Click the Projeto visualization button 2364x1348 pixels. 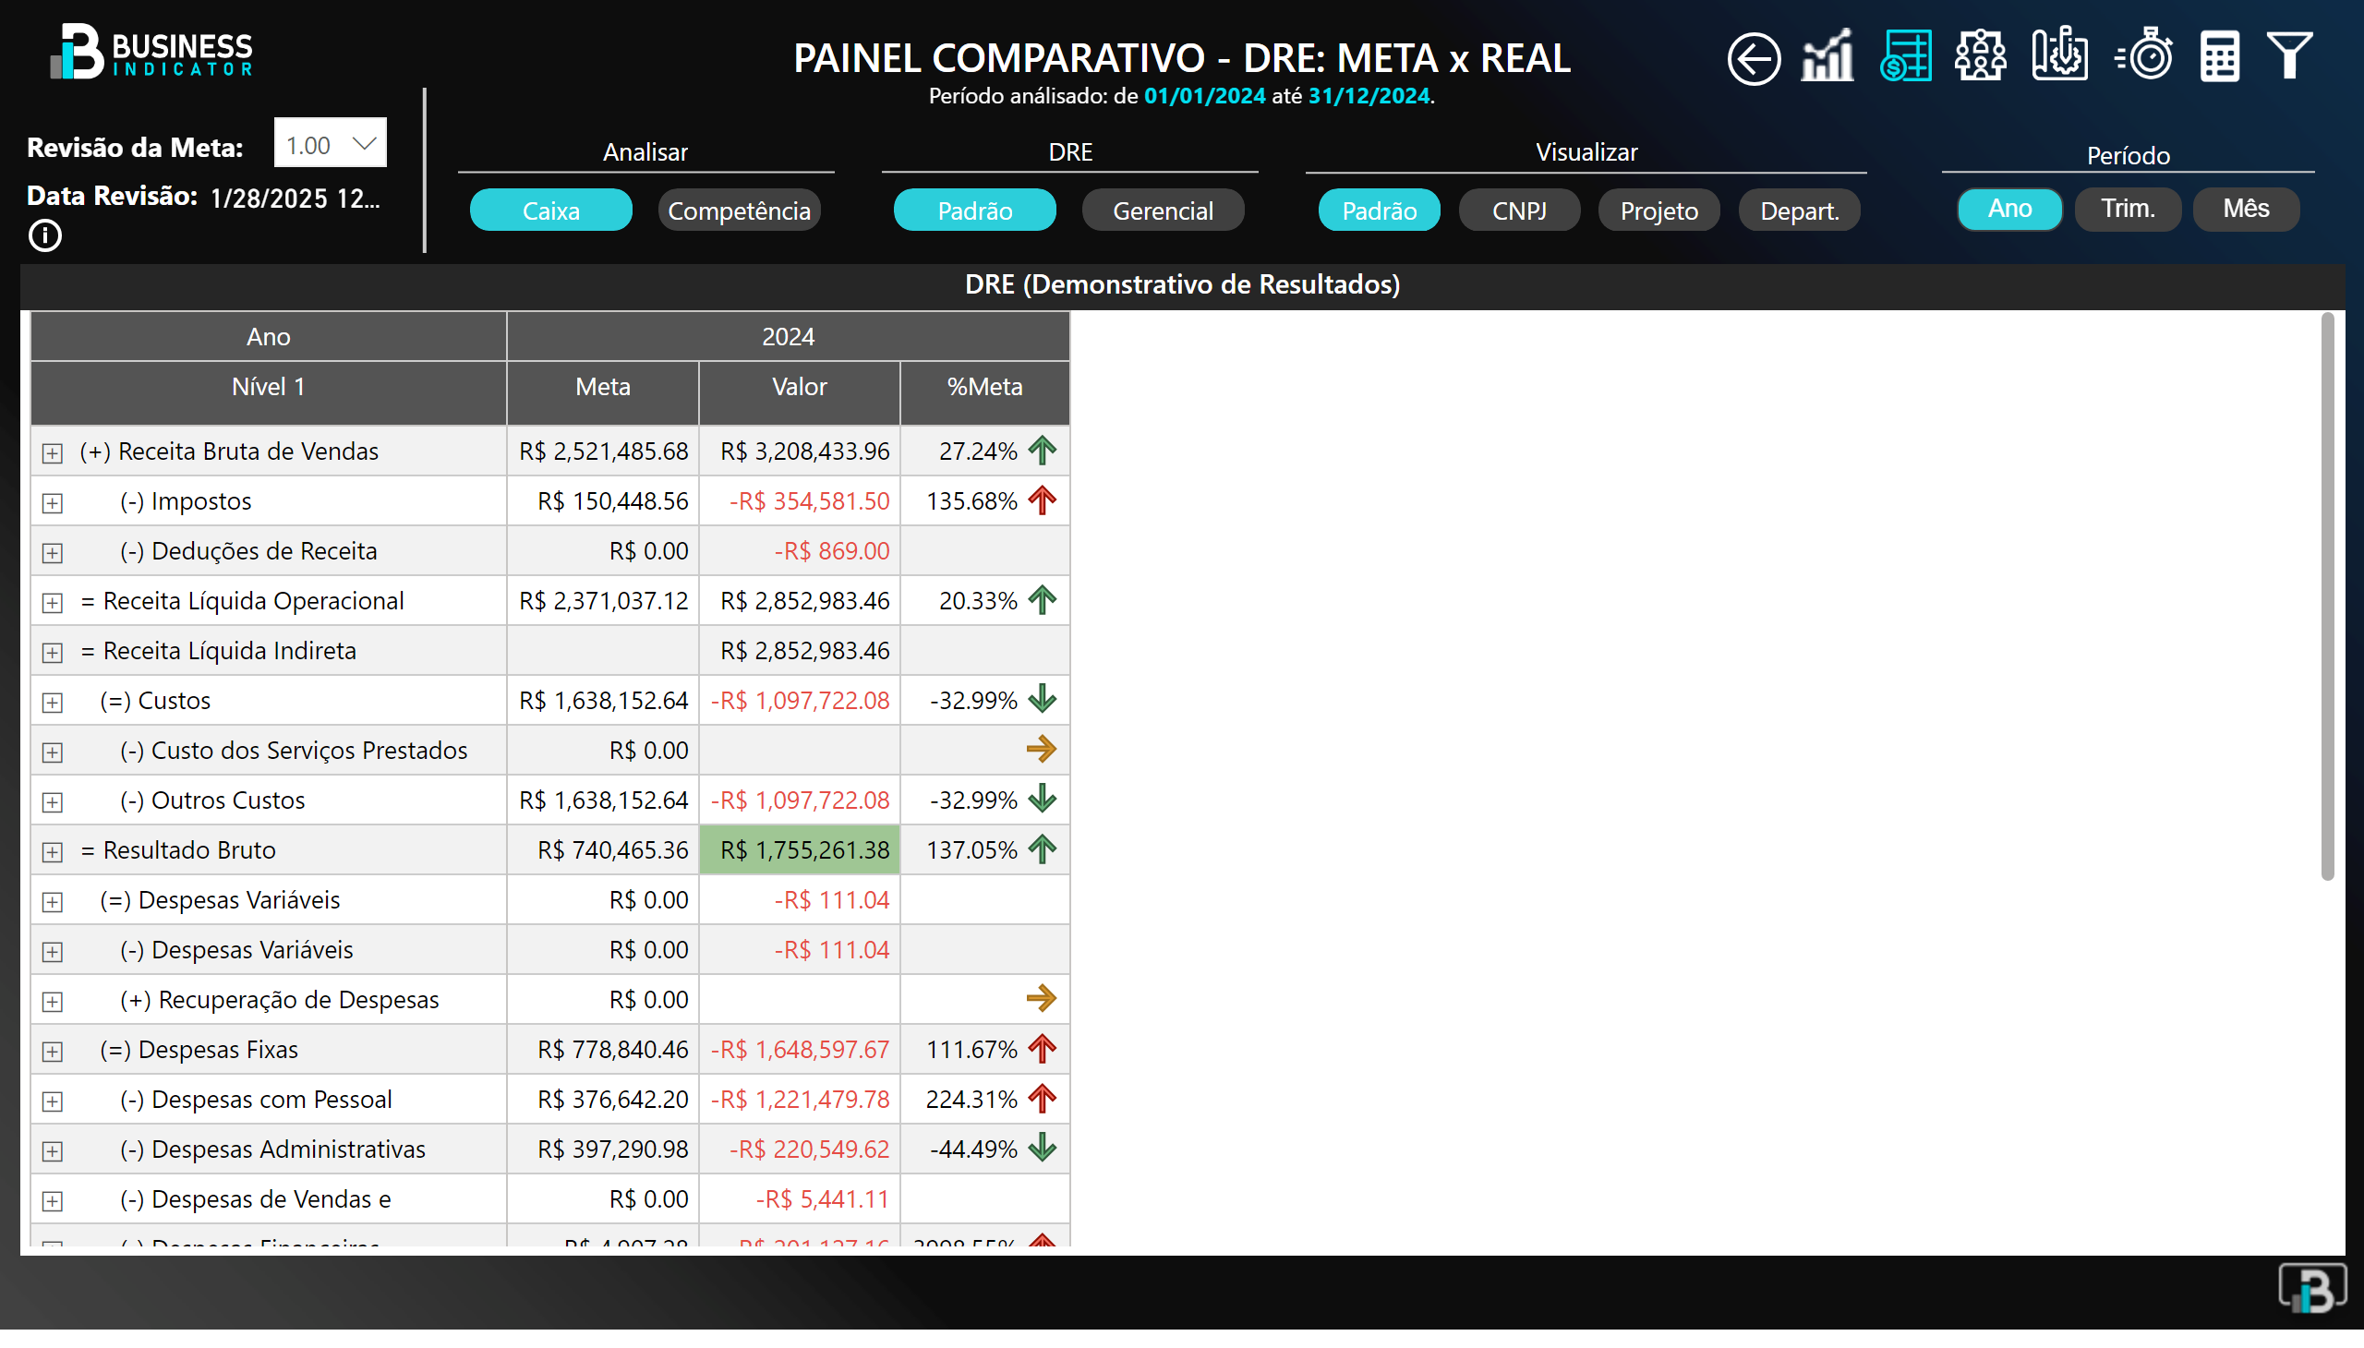[x=1658, y=211]
